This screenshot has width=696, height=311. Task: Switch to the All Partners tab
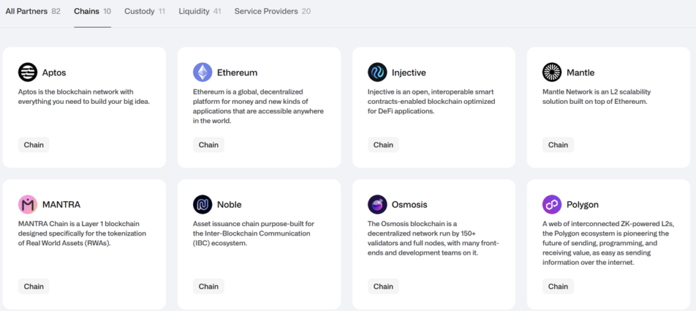(33, 12)
